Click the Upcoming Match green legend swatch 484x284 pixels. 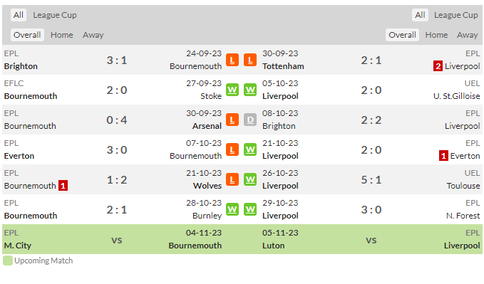tap(8, 261)
